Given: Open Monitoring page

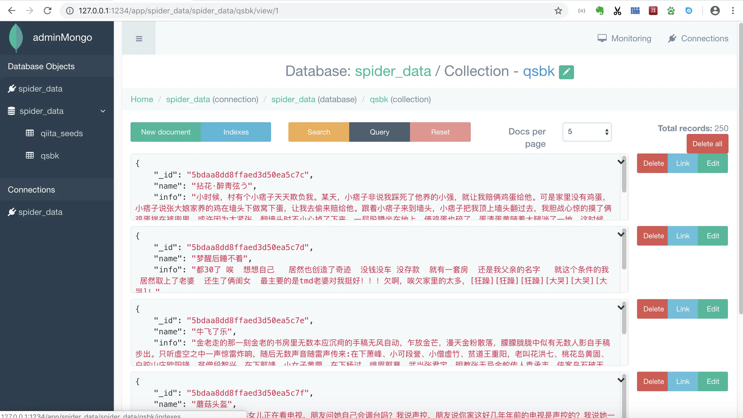Looking at the screenshot, I should (624, 38).
